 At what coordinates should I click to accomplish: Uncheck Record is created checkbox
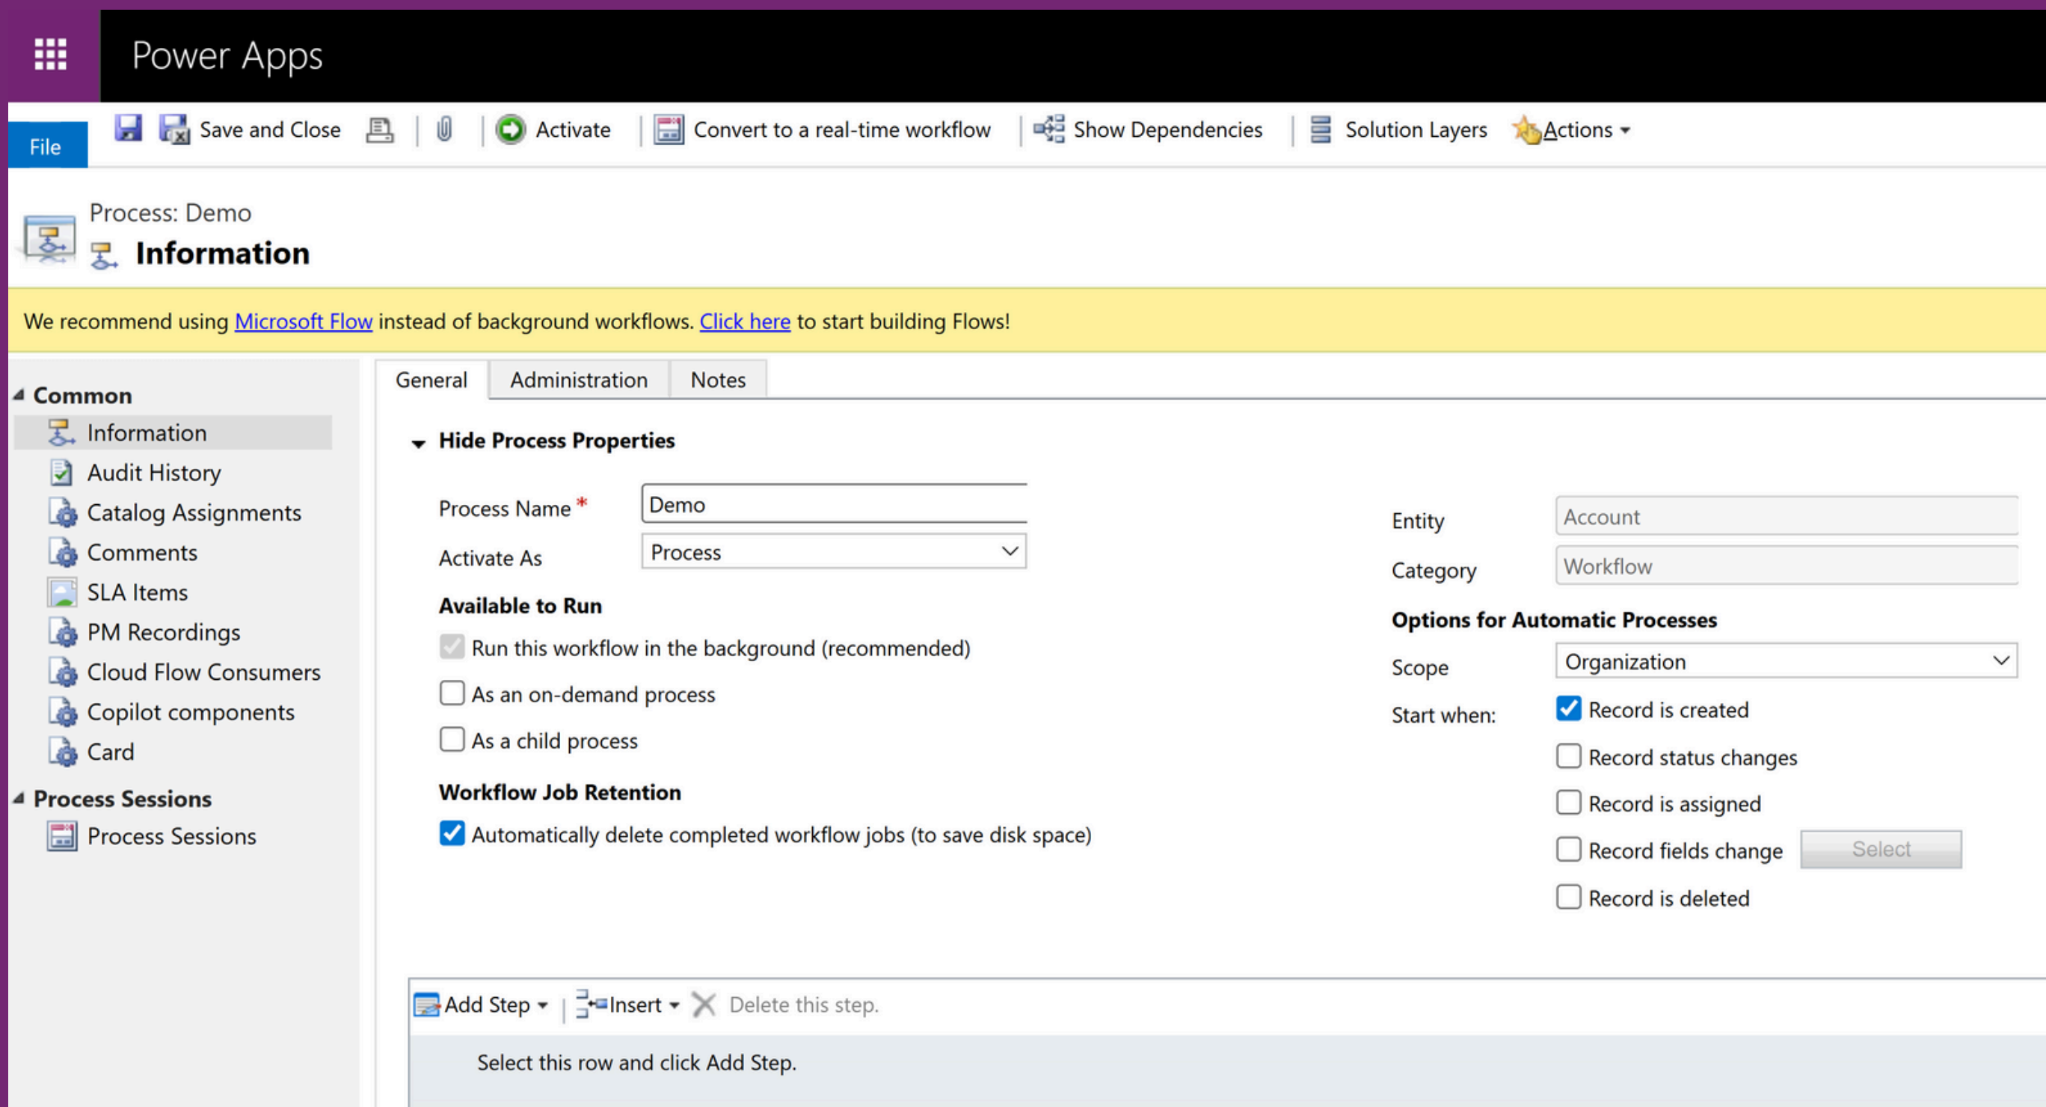click(x=1569, y=709)
